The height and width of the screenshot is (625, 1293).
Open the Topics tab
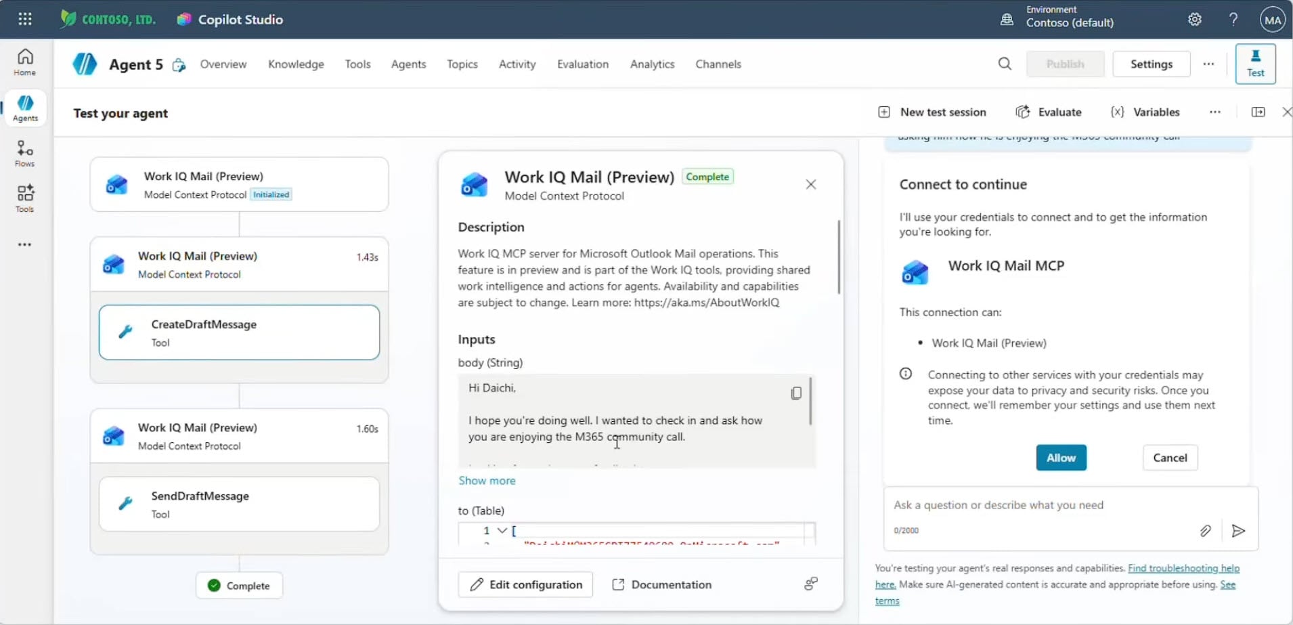pos(462,64)
